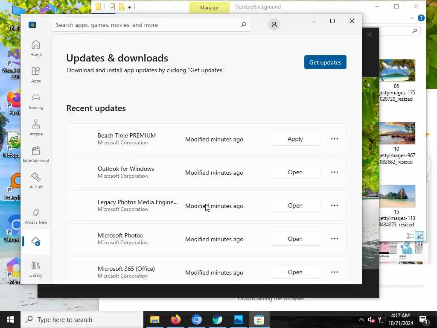The width and height of the screenshot is (437, 328).
Task: Open File Explorer quick access toolbar dropdown
Action: pos(130,7)
